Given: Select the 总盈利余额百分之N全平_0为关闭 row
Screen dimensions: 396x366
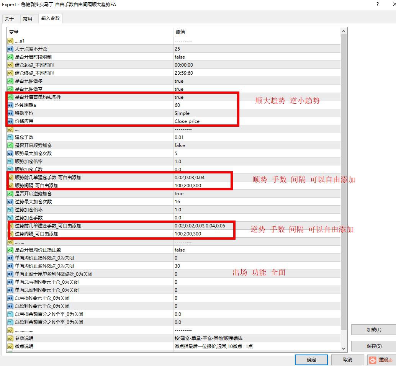Looking at the screenshot, I should pyautogui.click(x=173, y=322).
